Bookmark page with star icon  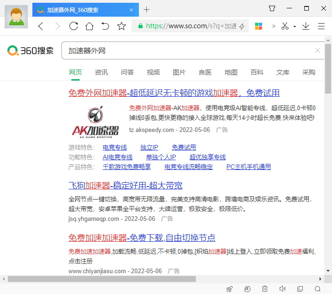coord(121,26)
